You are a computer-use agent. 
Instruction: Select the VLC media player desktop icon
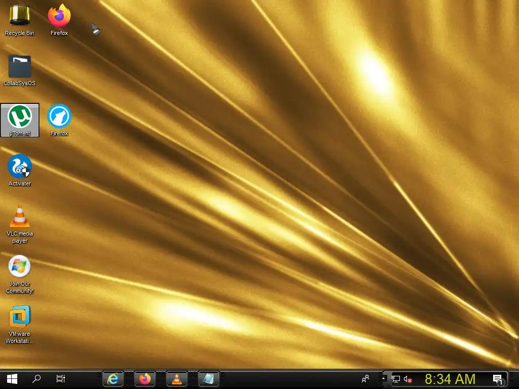tap(20, 224)
